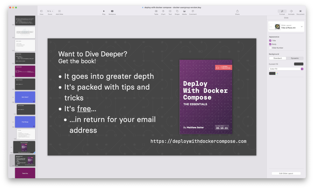Open the Zoom percentage dropdown
Screen dimensions: 314x189
click(x=50, y=11)
